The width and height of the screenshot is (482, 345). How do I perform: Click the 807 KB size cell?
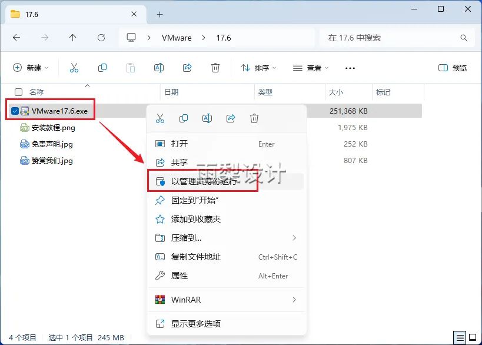[355, 161]
